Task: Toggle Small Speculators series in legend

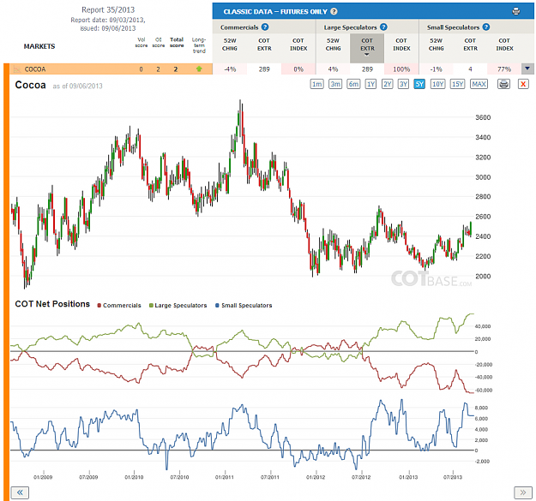Action: point(244,306)
